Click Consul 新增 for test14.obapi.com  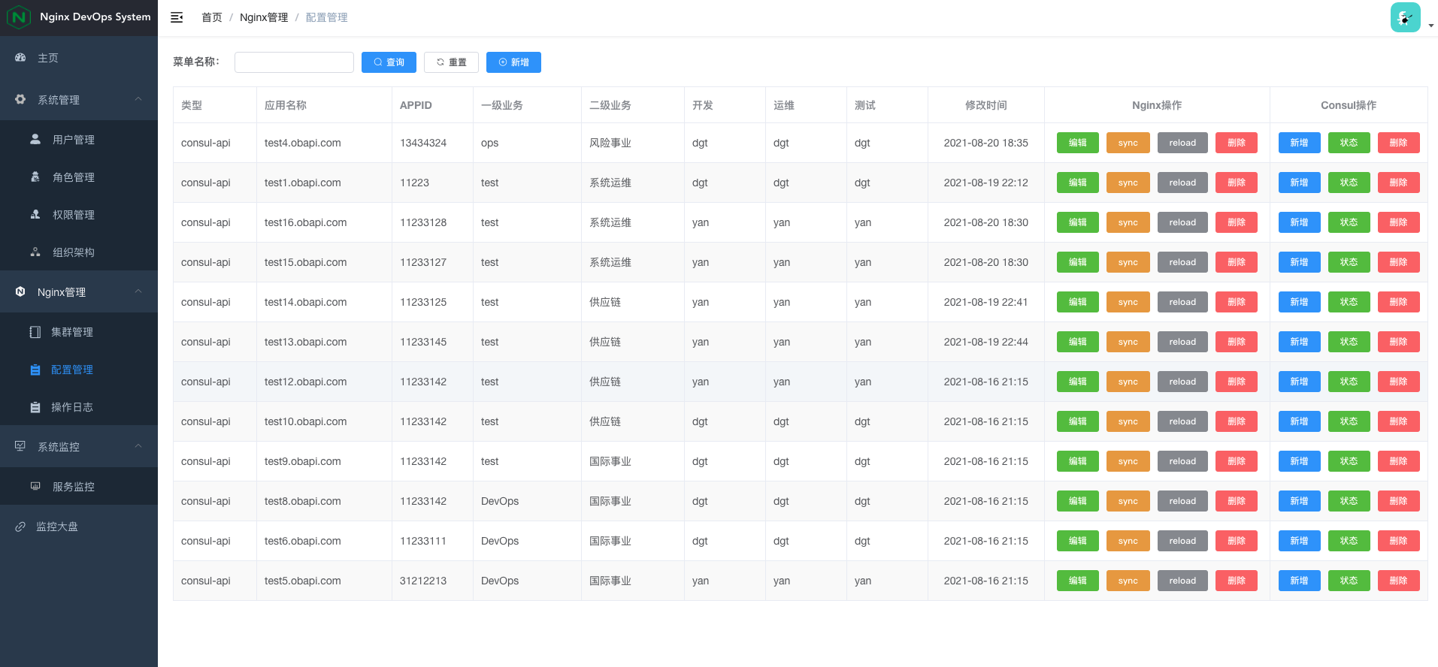pyautogui.click(x=1299, y=302)
